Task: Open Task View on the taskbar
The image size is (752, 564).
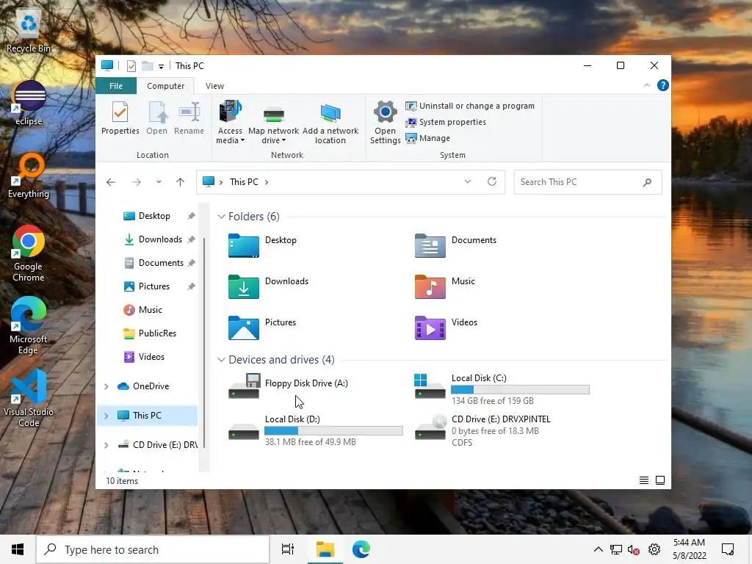Action: point(288,549)
